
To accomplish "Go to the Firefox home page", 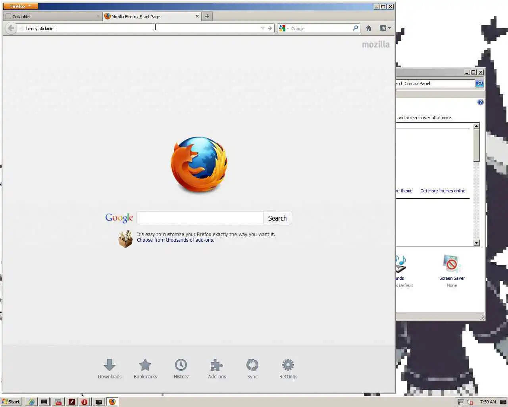I will pyautogui.click(x=369, y=28).
